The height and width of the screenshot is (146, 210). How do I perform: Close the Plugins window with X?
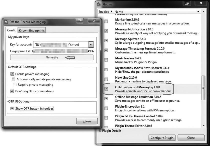tap(201, 3)
